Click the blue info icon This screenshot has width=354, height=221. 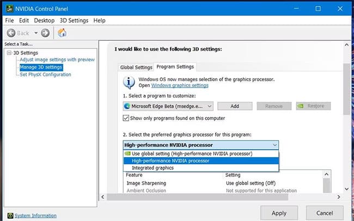point(129,82)
